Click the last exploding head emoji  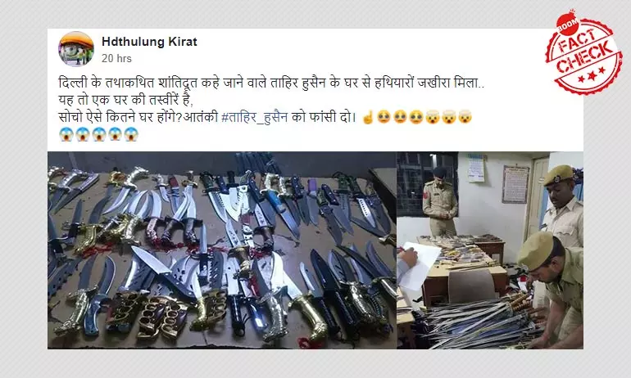coord(465,117)
